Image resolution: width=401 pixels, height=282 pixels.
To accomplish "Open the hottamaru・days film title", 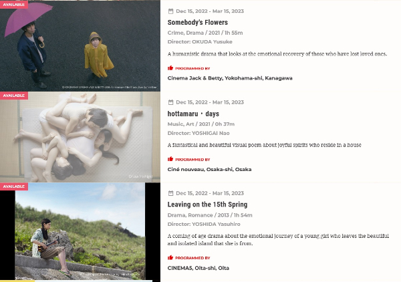I will click(x=193, y=114).
